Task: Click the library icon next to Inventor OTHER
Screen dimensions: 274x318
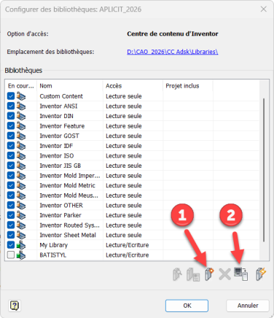Action: pos(21,206)
